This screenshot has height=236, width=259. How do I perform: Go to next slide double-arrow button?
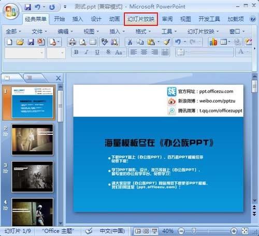254,214
